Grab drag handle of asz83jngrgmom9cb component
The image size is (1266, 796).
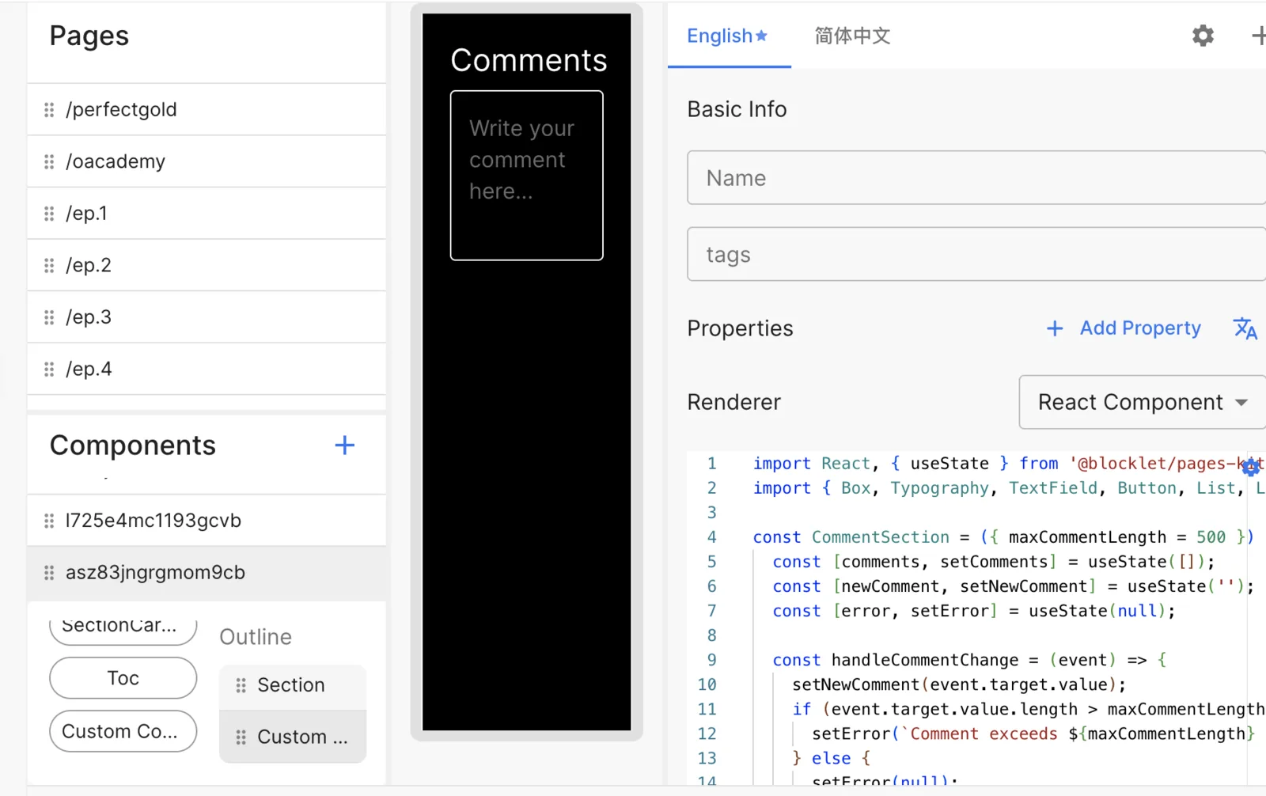tap(49, 572)
